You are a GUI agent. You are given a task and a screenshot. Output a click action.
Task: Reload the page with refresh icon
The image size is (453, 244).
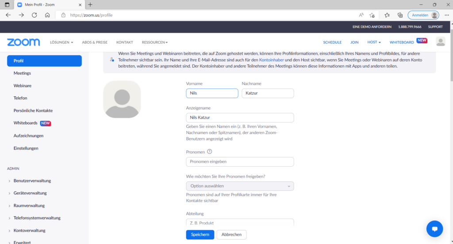tap(35, 15)
